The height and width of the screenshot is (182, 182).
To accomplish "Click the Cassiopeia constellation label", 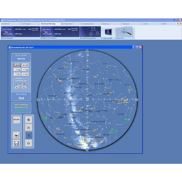I will click(x=74, y=78).
